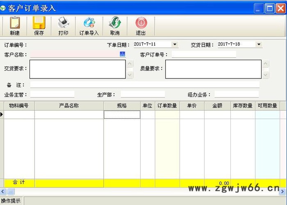Click 质量要求 scroll up arrow
This screenshot has width=287, height=205.
(x=265, y=63)
